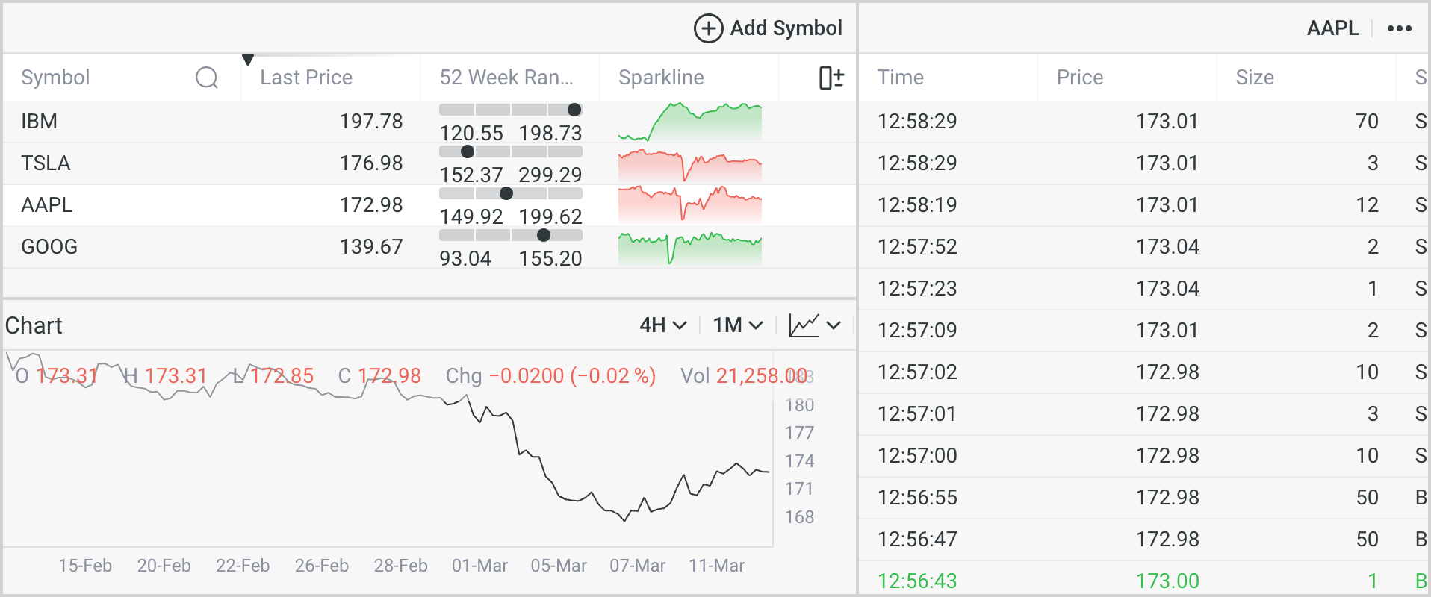Click the Last Price sort arrow marker
The image size is (1431, 597).
pos(248,59)
